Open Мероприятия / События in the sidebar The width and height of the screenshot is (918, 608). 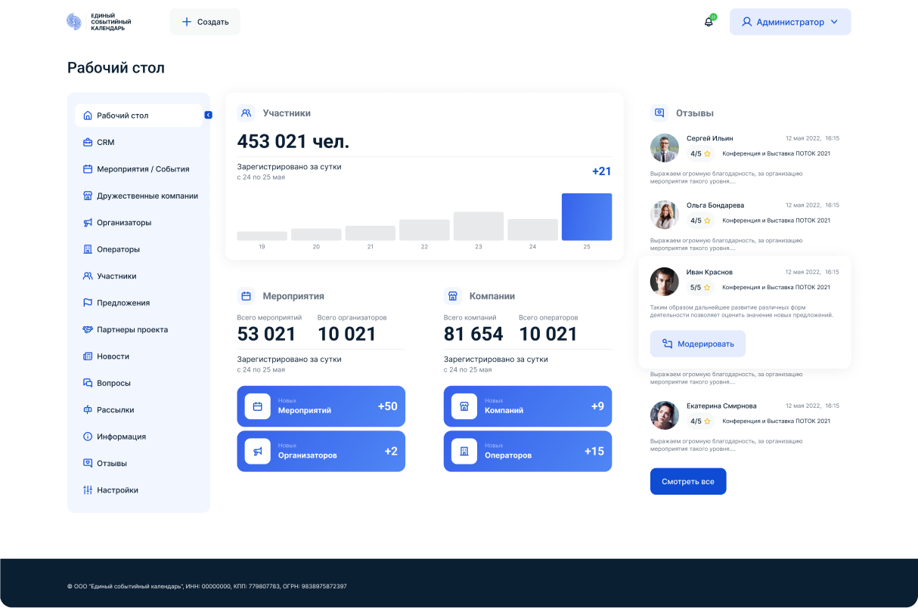click(x=142, y=169)
